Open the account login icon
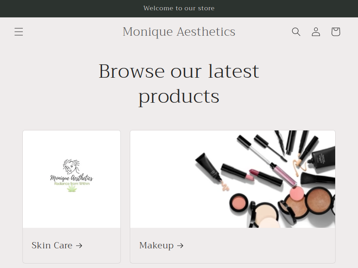 coord(316,32)
